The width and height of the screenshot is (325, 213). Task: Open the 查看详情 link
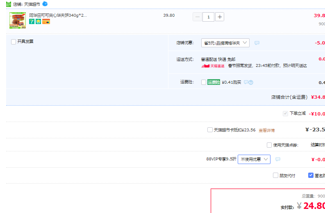tap(266, 130)
